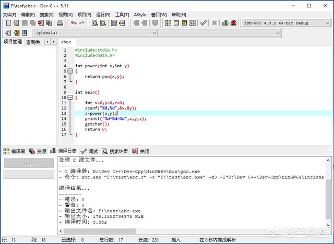Image resolution: width=334 pixels, height=244 pixels.
Task: Open the 调试 bottom tab
Action: tap(89, 151)
